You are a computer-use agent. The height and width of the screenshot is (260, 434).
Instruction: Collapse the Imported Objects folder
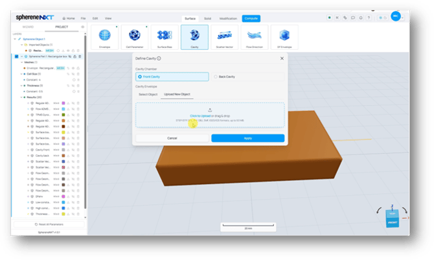(x=21, y=45)
